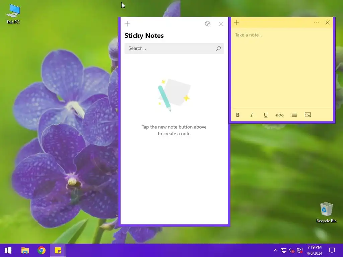Toggle italic formatting in note
The image size is (343, 257).
tap(252, 115)
